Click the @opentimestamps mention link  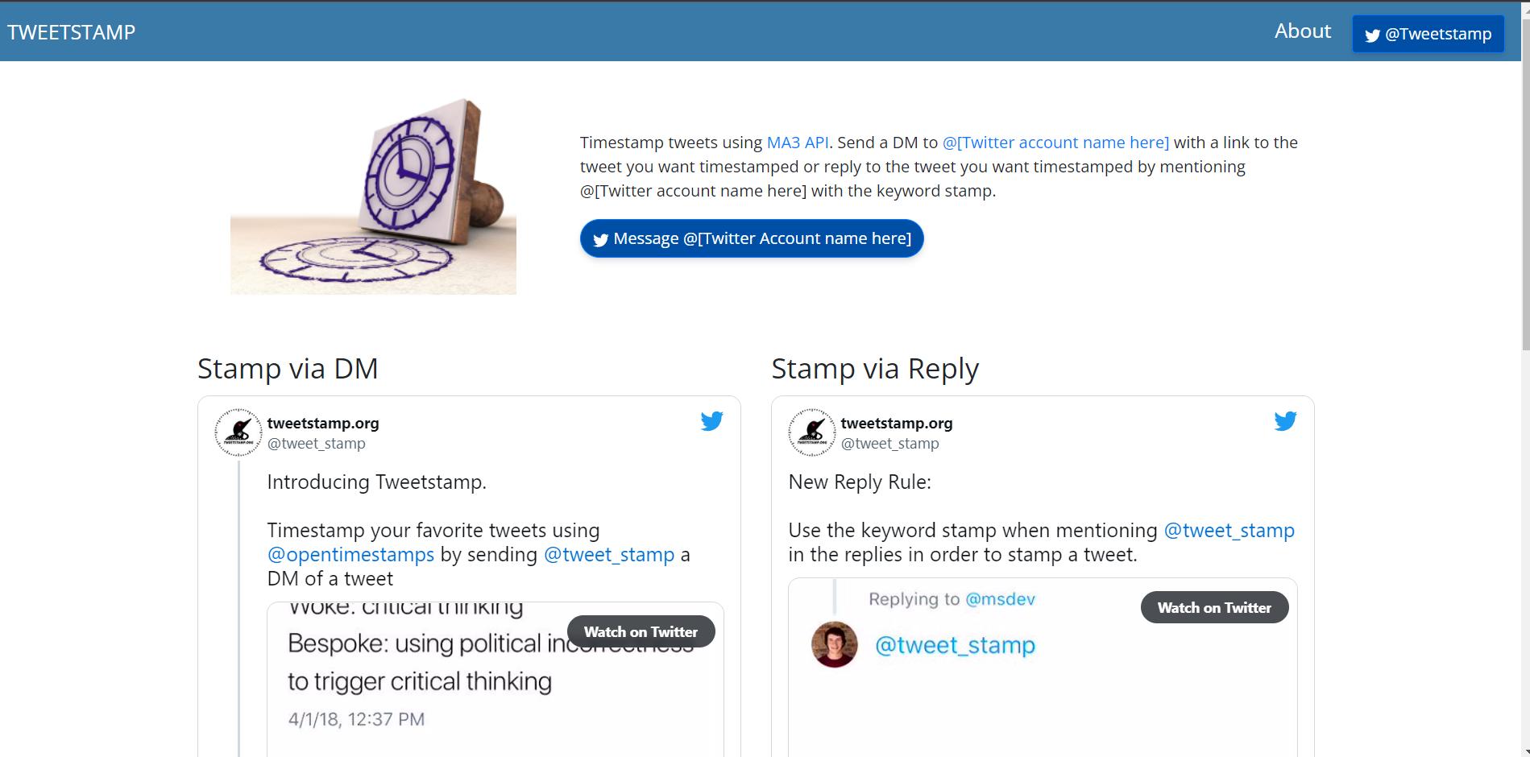coord(350,555)
